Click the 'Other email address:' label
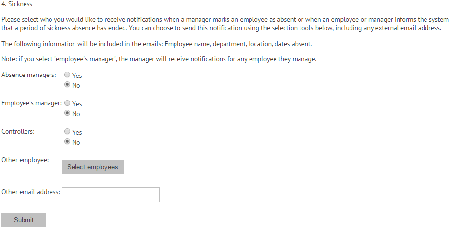Image resolution: width=450 pixels, height=228 pixels. pos(31,192)
